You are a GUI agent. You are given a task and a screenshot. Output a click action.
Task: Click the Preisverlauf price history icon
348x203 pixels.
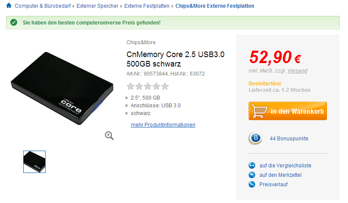[x=252, y=184]
